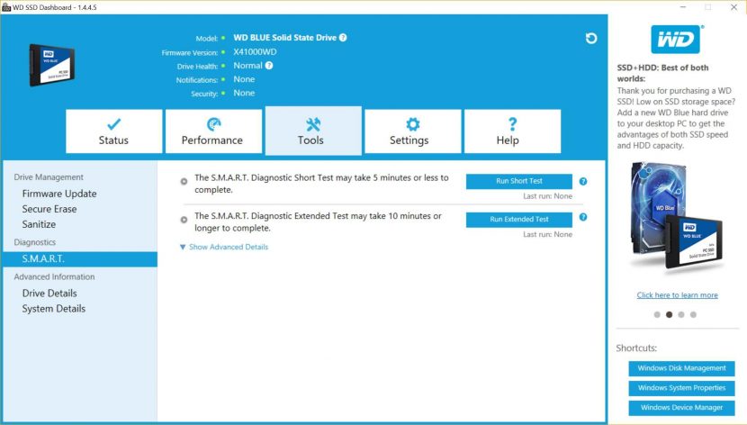Select the fourth carousel dot
This screenshot has height=425, width=747.
[x=693, y=314]
